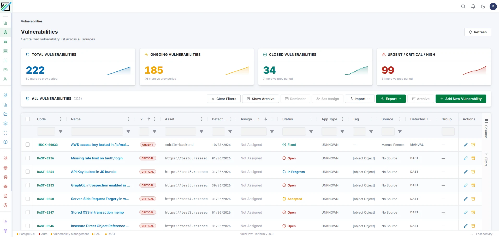499x237 pixels.
Task: Open Source column options menu
Action: pos(400,119)
